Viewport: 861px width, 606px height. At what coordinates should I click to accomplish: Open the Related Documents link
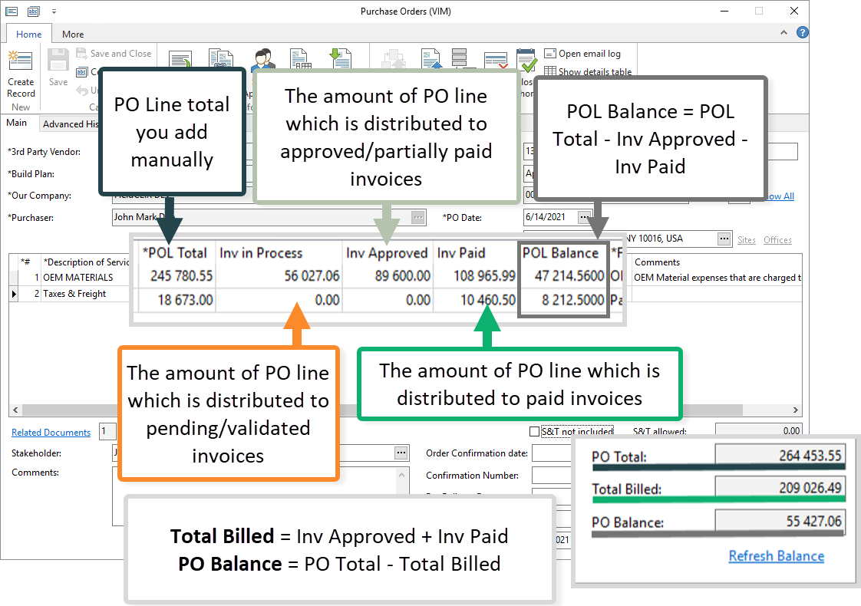51,433
